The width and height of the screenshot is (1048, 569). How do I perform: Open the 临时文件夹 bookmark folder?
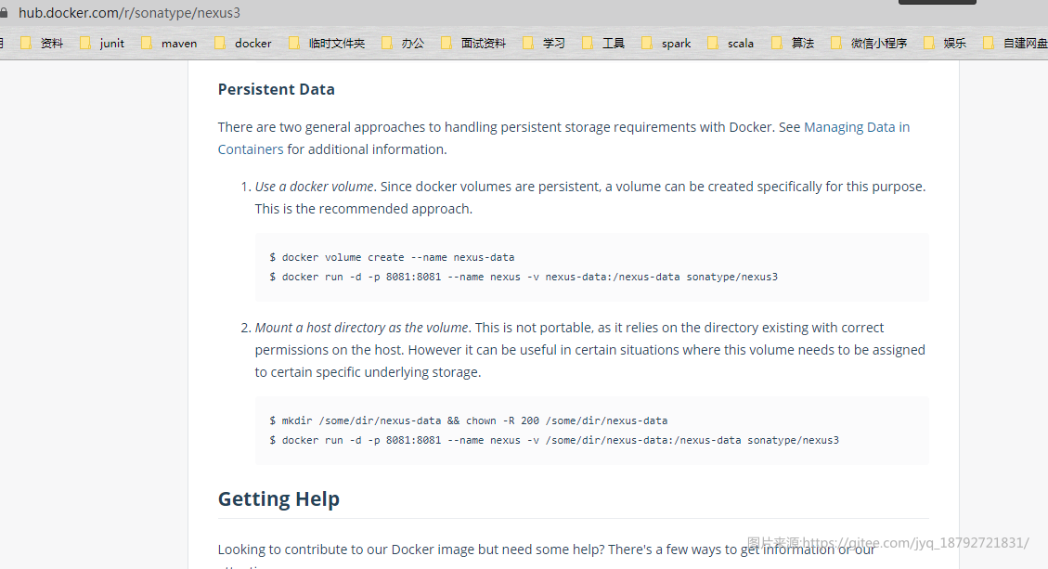(x=327, y=44)
